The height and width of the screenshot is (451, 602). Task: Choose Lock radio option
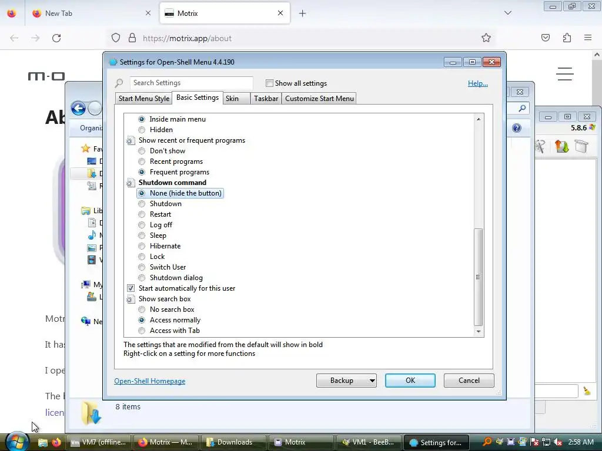(x=142, y=257)
